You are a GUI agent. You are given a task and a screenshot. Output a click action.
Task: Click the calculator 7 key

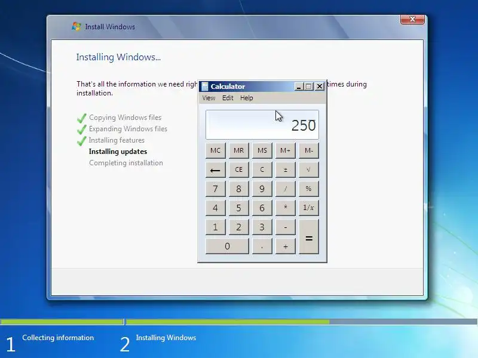pos(216,189)
